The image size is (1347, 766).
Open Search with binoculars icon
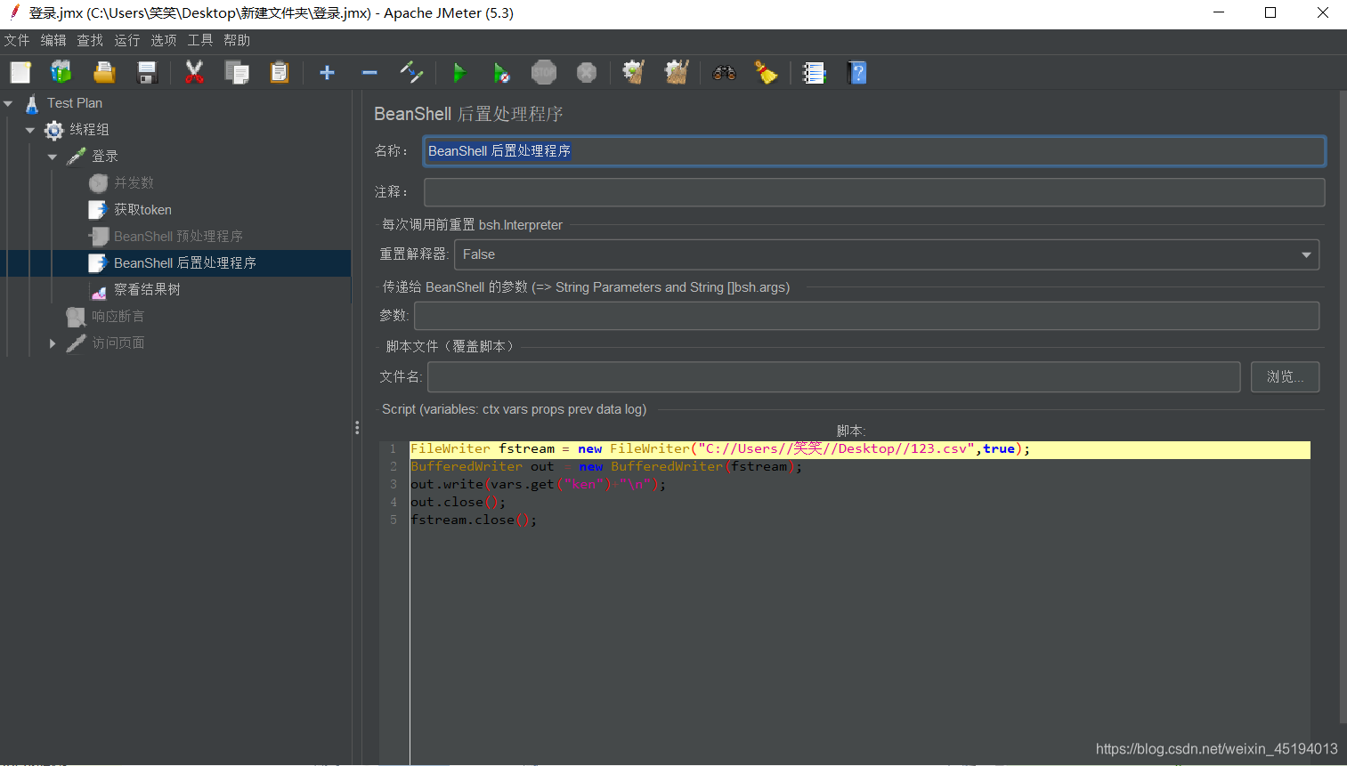click(724, 72)
